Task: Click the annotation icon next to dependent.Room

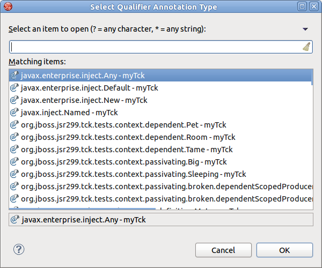Action: 15,137
